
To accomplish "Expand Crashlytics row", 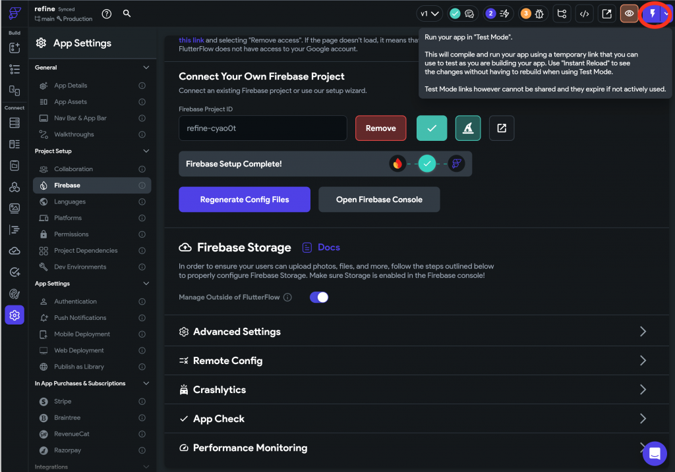I will point(417,390).
